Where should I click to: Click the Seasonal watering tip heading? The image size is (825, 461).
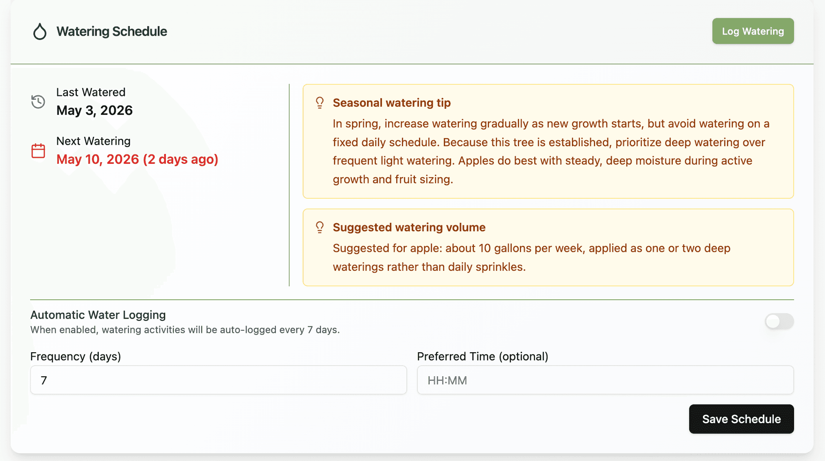pos(391,103)
